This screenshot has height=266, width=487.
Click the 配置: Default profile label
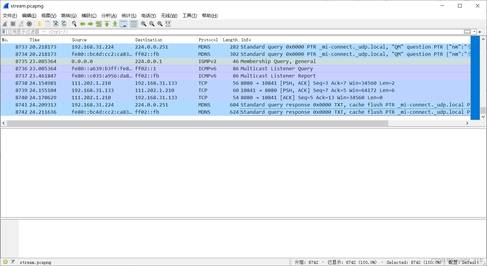pyautogui.click(x=464, y=262)
